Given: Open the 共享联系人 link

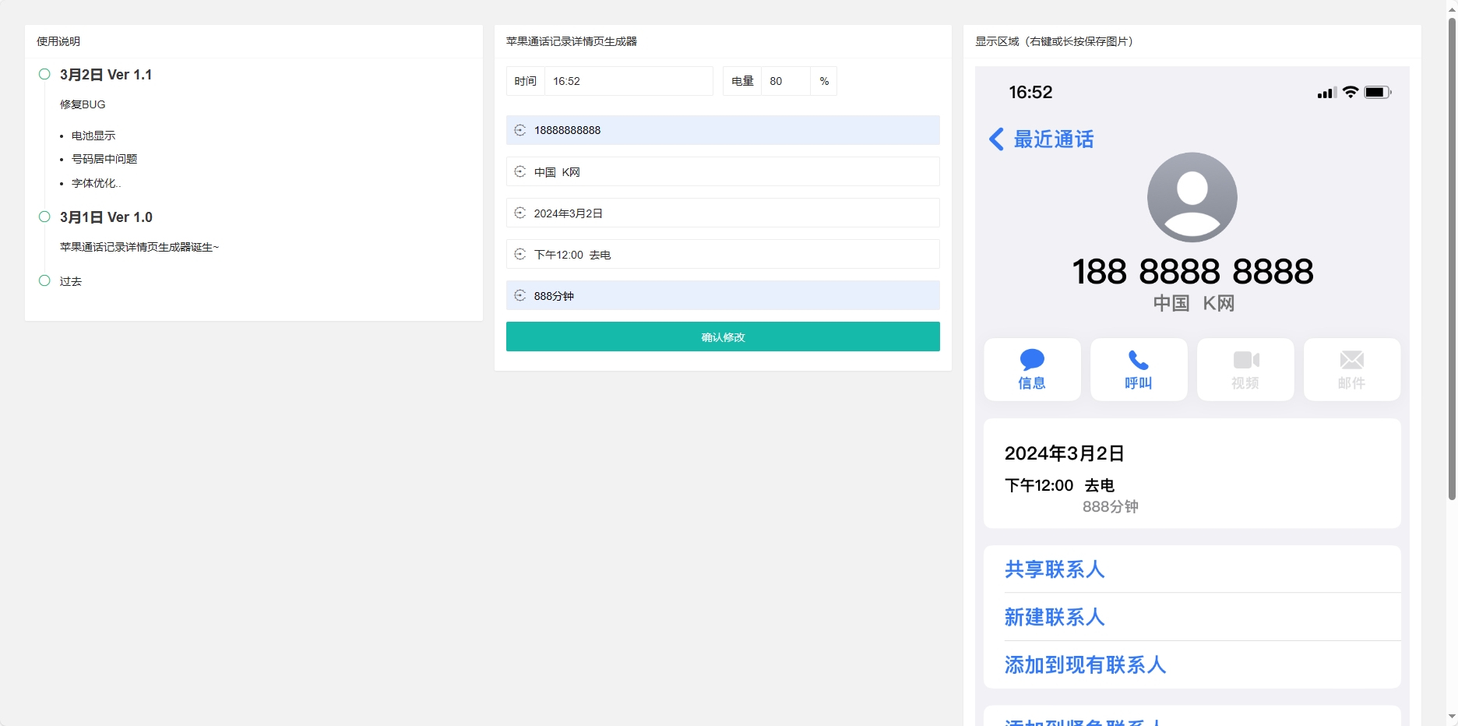Looking at the screenshot, I should coord(1055,569).
